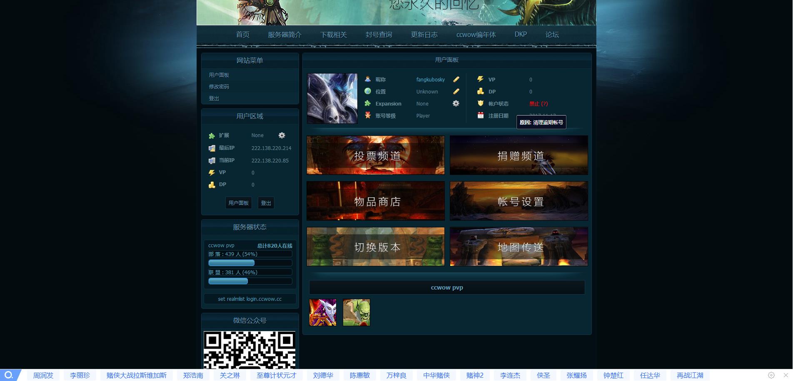This screenshot has width=793, height=381.
Task: Open the Expansion gear settings in user panel
Action: (x=456, y=103)
